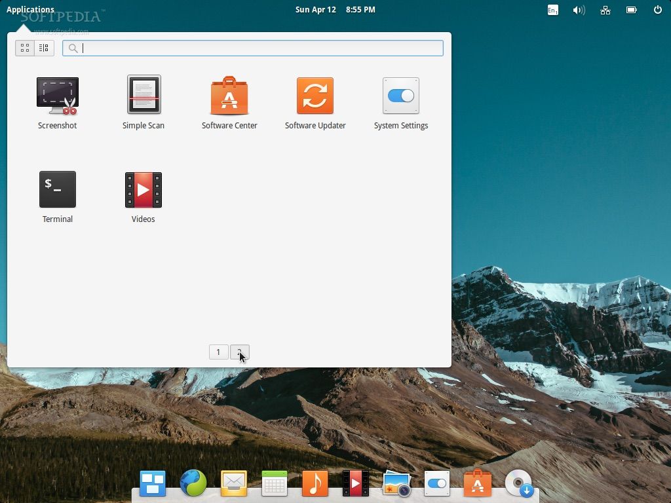The height and width of the screenshot is (503, 671).
Task: Open System Settings from the dock
Action: [437, 483]
